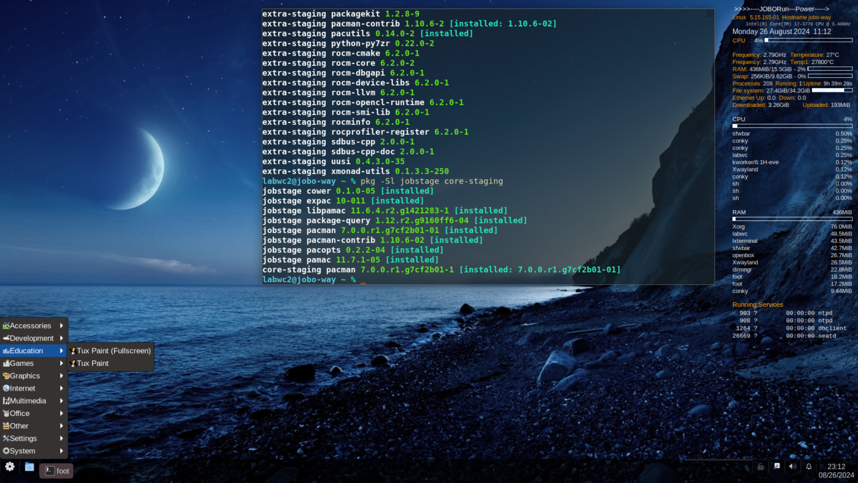
Task: Open the file manager folder icon
Action: click(30, 466)
